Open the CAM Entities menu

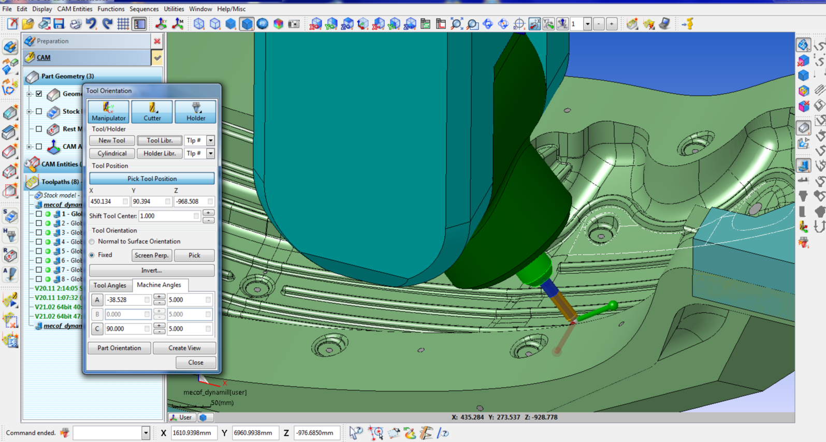[x=75, y=9]
